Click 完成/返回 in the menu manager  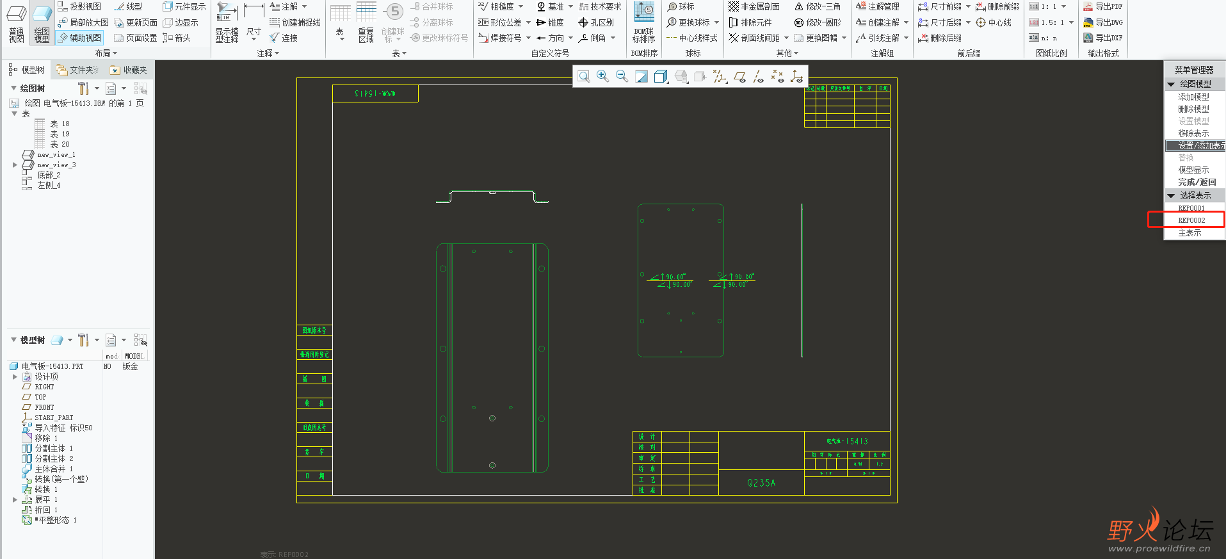pos(1197,182)
